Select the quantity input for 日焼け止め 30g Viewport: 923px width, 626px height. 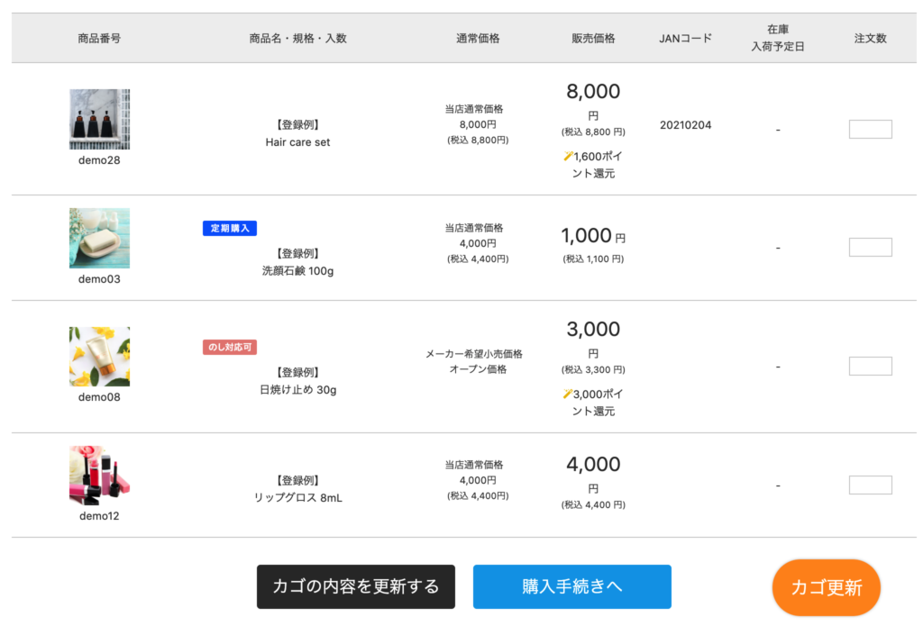pyautogui.click(x=870, y=367)
